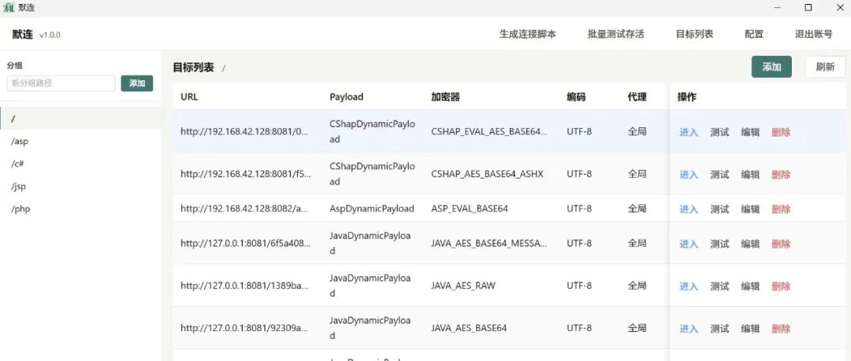This screenshot has height=361, width=851.
Task: Select the /php group
Action: click(x=80, y=209)
